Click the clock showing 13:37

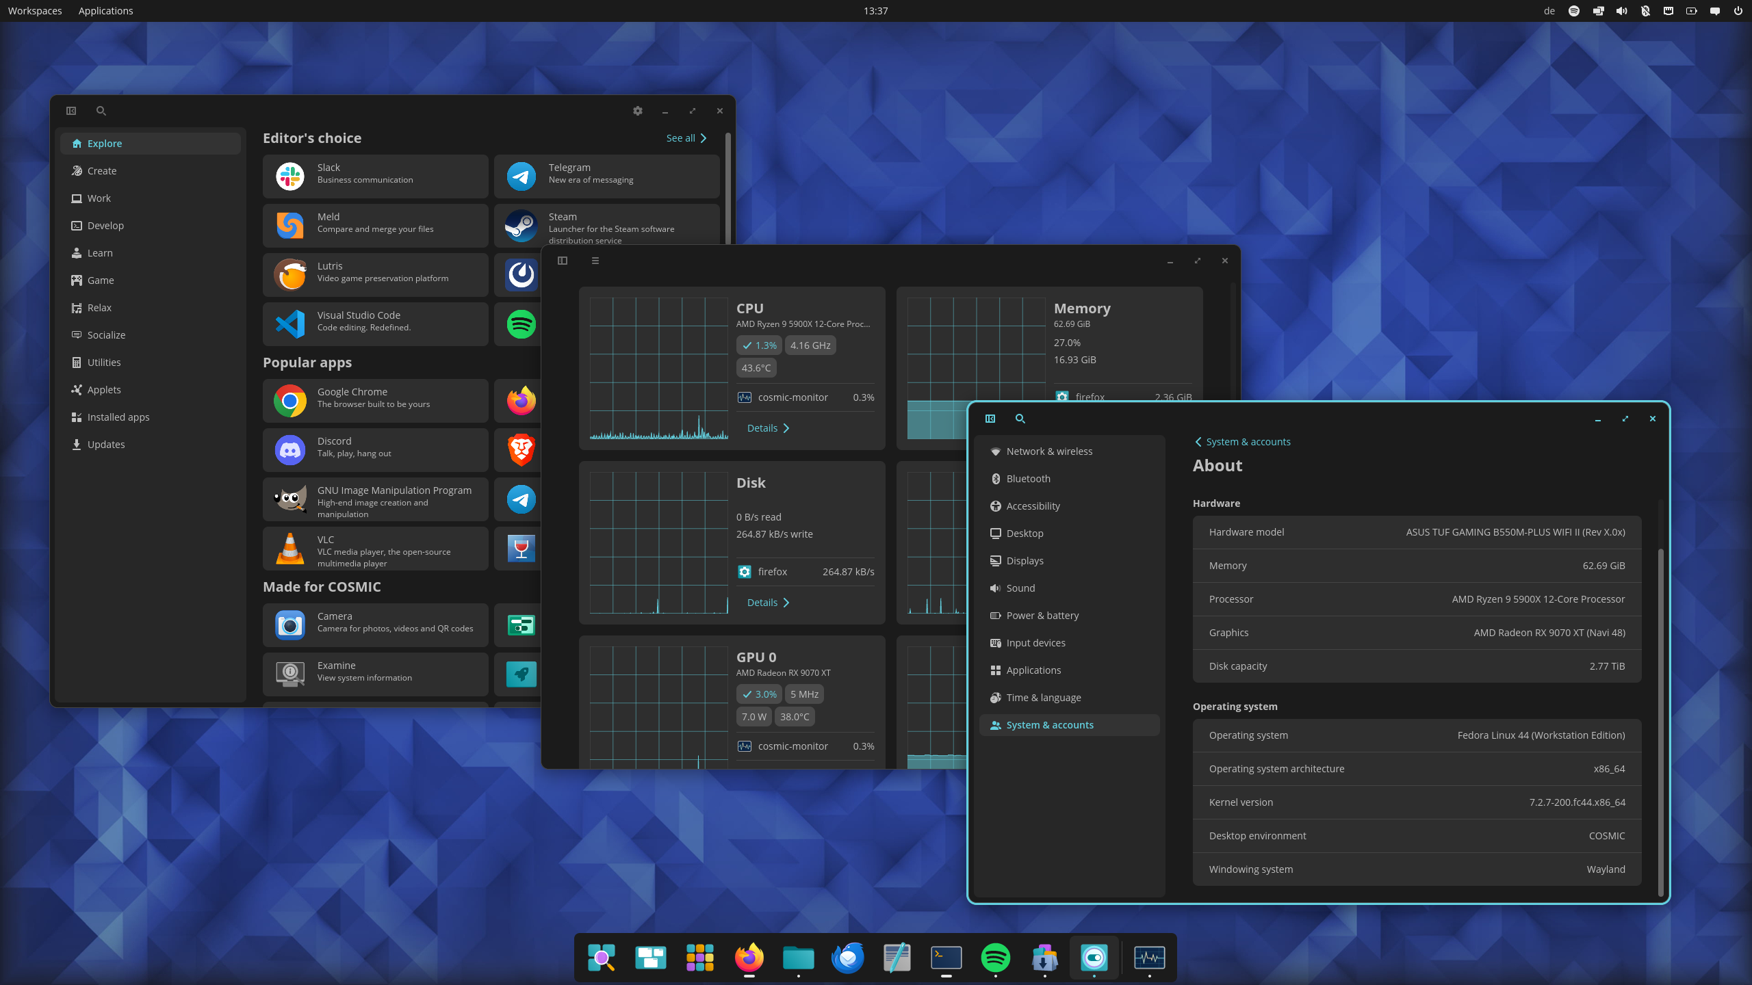pos(875,11)
